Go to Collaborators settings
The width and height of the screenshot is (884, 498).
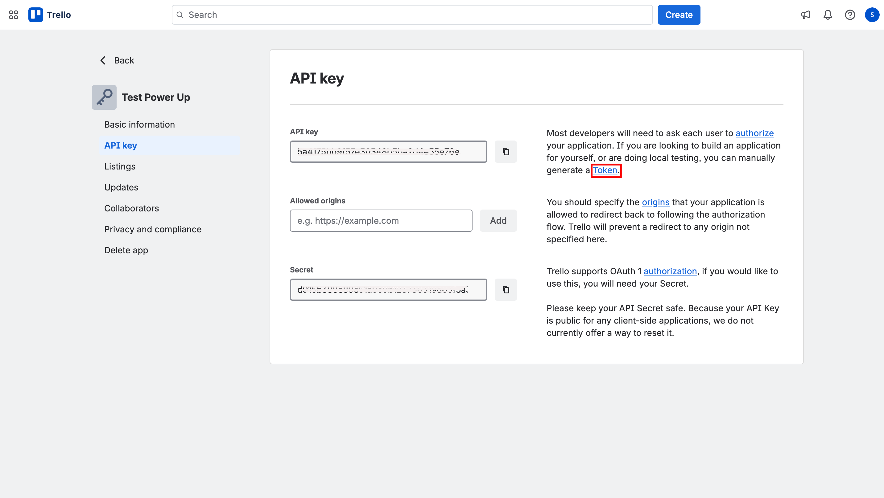click(x=131, y=208)
